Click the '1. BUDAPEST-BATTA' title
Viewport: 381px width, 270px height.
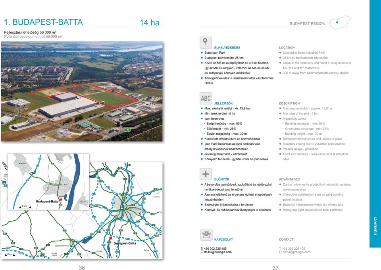point(43,22)
